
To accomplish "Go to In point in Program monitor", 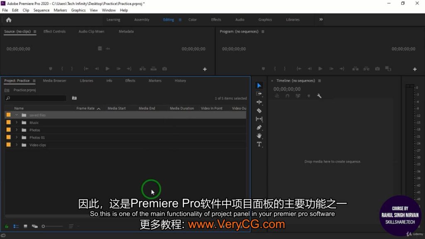I will [x=299, y=69].
